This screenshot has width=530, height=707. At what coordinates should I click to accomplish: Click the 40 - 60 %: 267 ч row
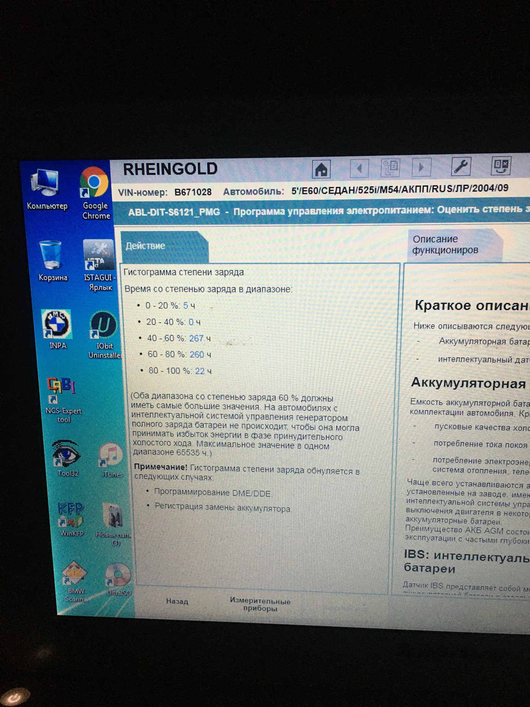tap(179, 338)
